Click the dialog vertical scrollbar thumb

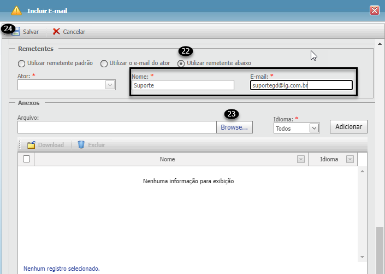pos(380,250)
